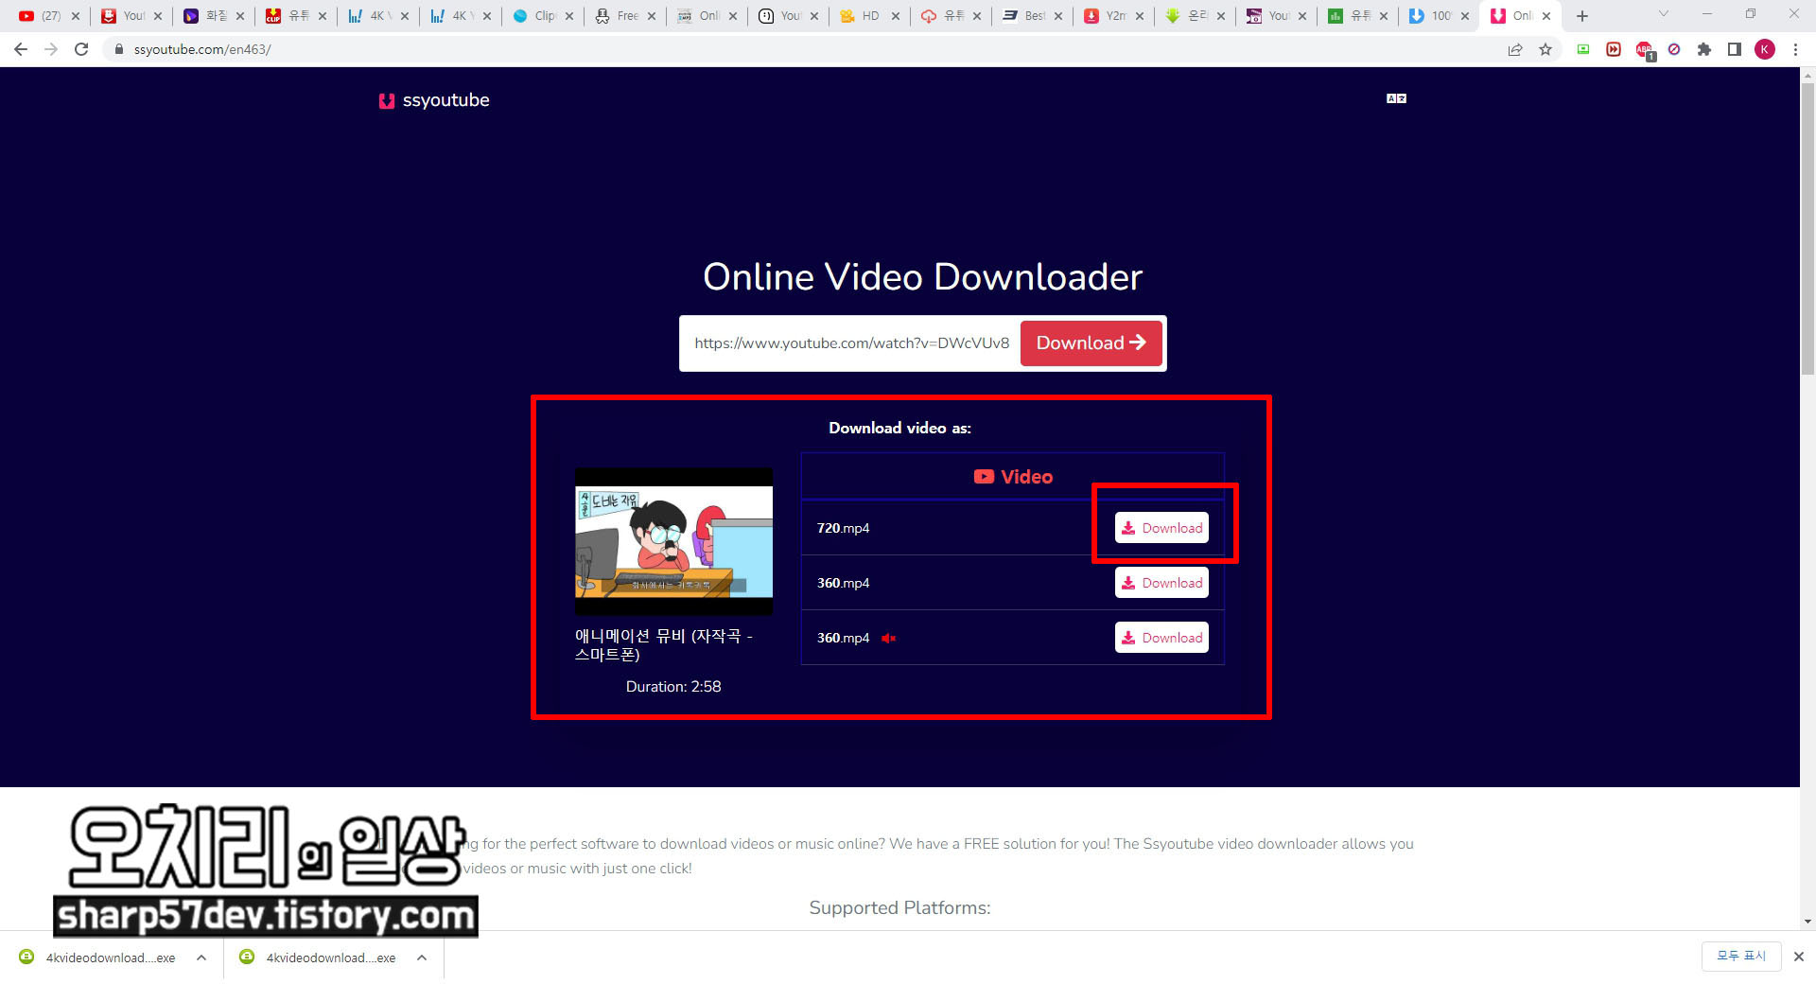Click the video title text
The image size is (1816, 984).
664,645
